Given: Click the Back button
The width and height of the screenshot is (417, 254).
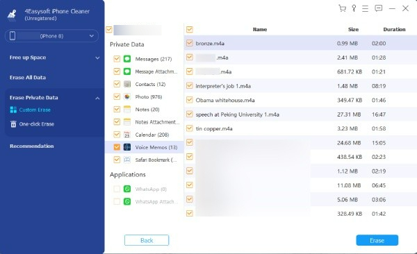Looking at the screenshot, I should [x=147, y=240].
